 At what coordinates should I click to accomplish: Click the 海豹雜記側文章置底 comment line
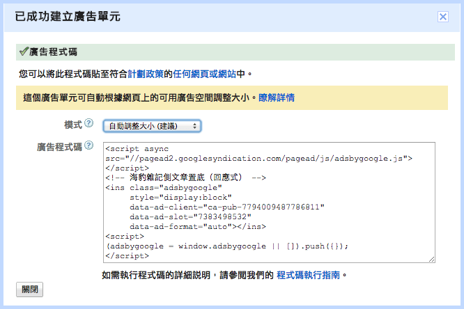pyautogui.click(x=185, y=177)
